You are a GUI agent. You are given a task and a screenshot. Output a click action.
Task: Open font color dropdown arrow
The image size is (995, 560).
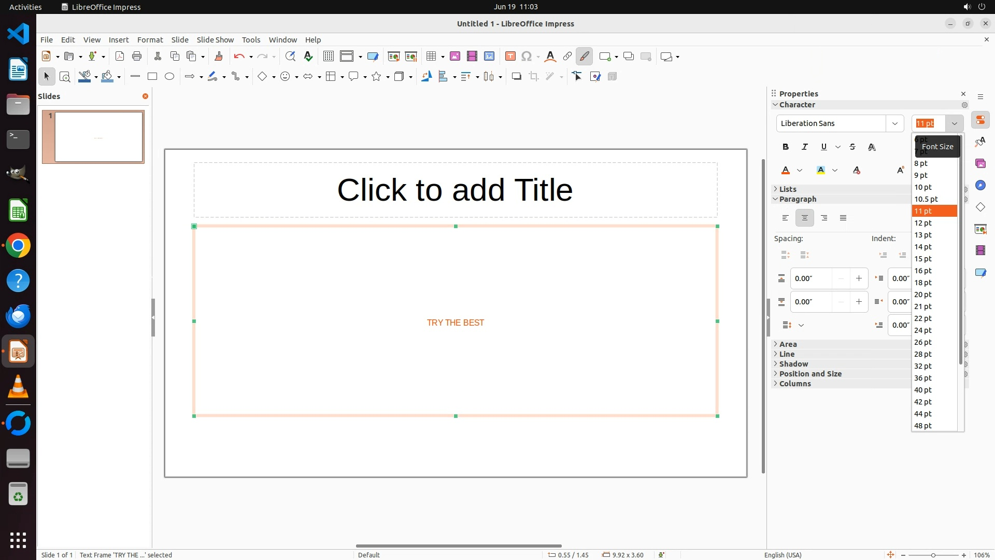[x=800, y=171]
